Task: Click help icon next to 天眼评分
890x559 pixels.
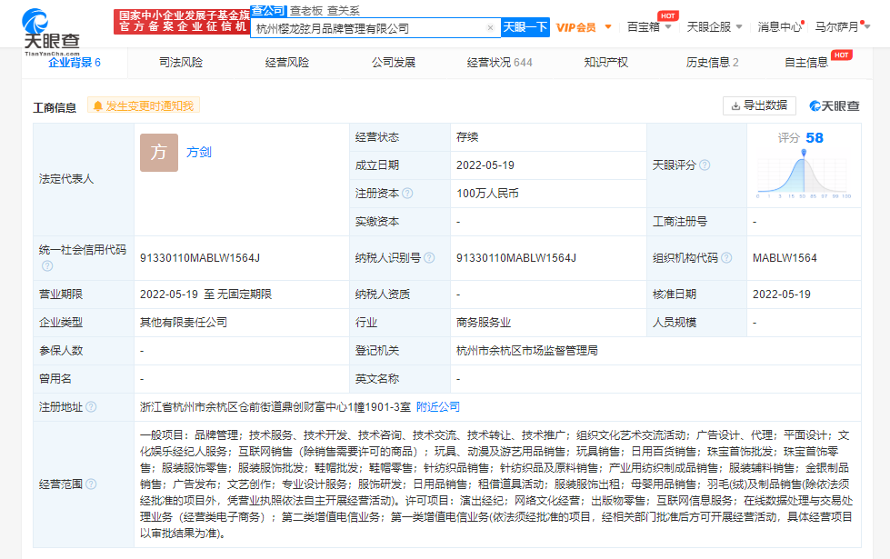Action: [x=705, y=165]
